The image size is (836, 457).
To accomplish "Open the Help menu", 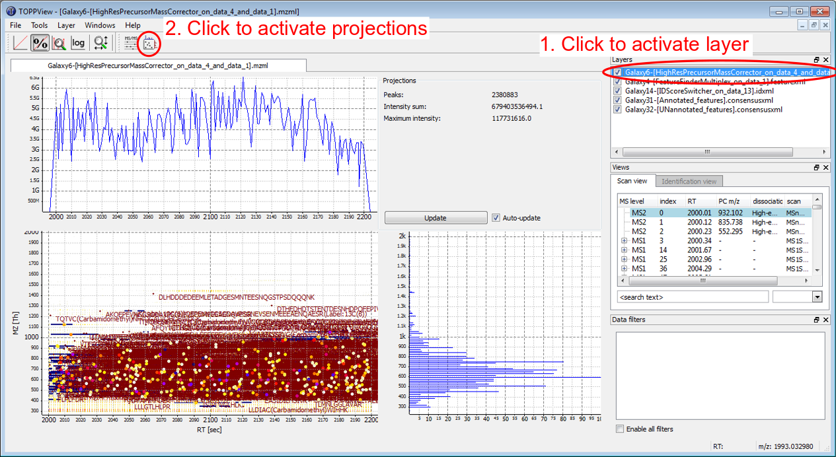I will (133, 25).
